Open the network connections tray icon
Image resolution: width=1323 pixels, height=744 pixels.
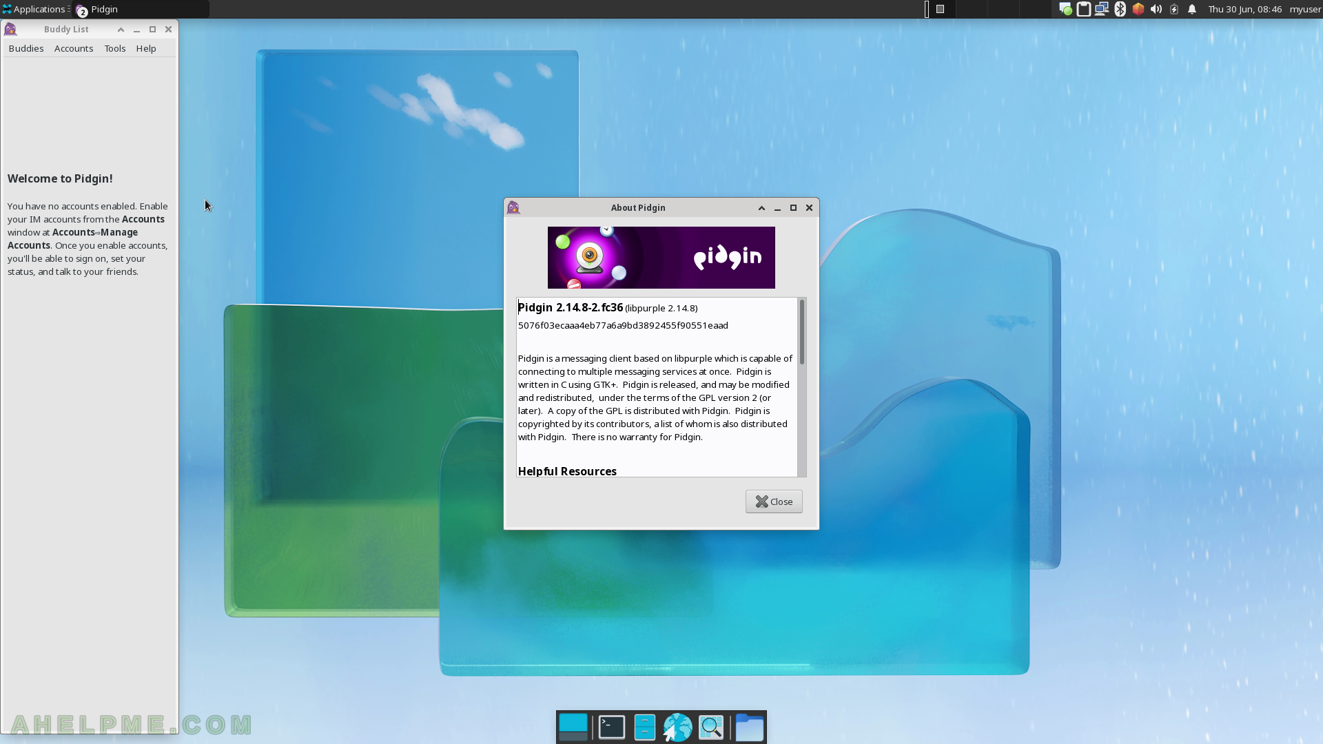[1102, 9]
